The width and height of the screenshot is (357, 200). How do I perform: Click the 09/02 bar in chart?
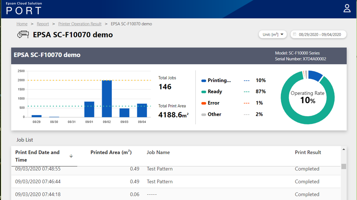107,99
